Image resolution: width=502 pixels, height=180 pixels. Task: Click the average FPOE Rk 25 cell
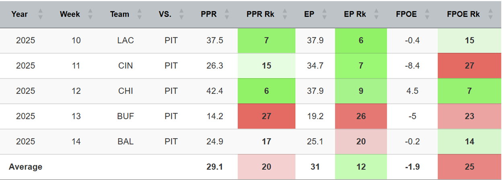pyautogui.click(x=469, y=167)
